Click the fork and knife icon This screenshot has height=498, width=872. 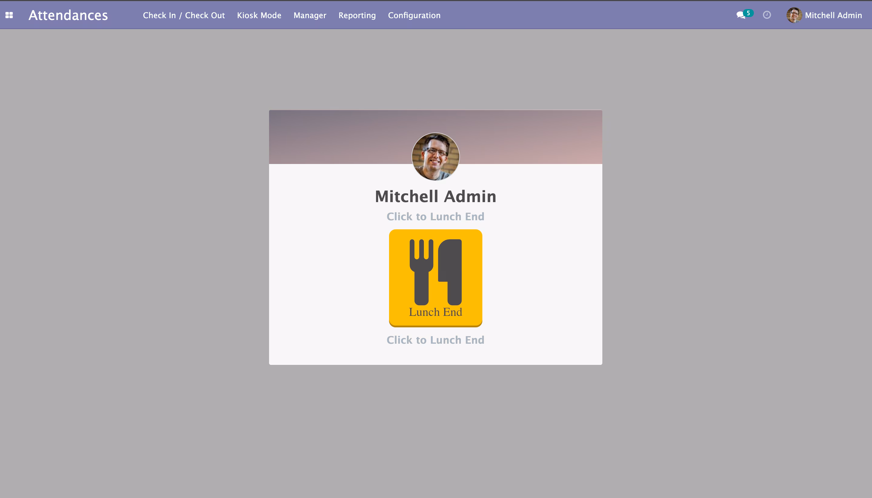(x=435, y=272)
